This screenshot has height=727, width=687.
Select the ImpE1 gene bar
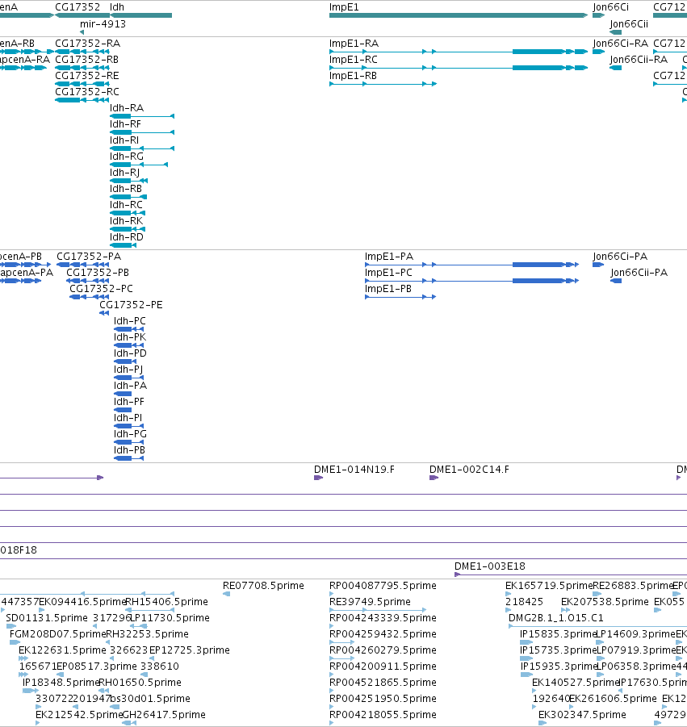click(x=459, y=15)
